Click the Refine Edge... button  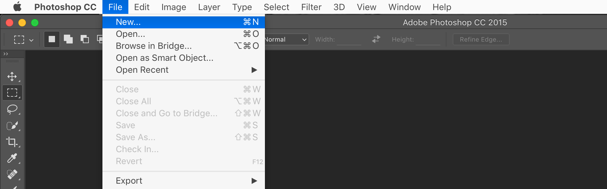click(481, 39)
